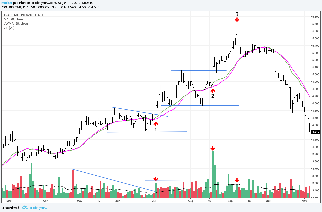Screen dimensions: 322x212
Task: Click the 'Created with' caption text
Action: [x=10, y=208]
